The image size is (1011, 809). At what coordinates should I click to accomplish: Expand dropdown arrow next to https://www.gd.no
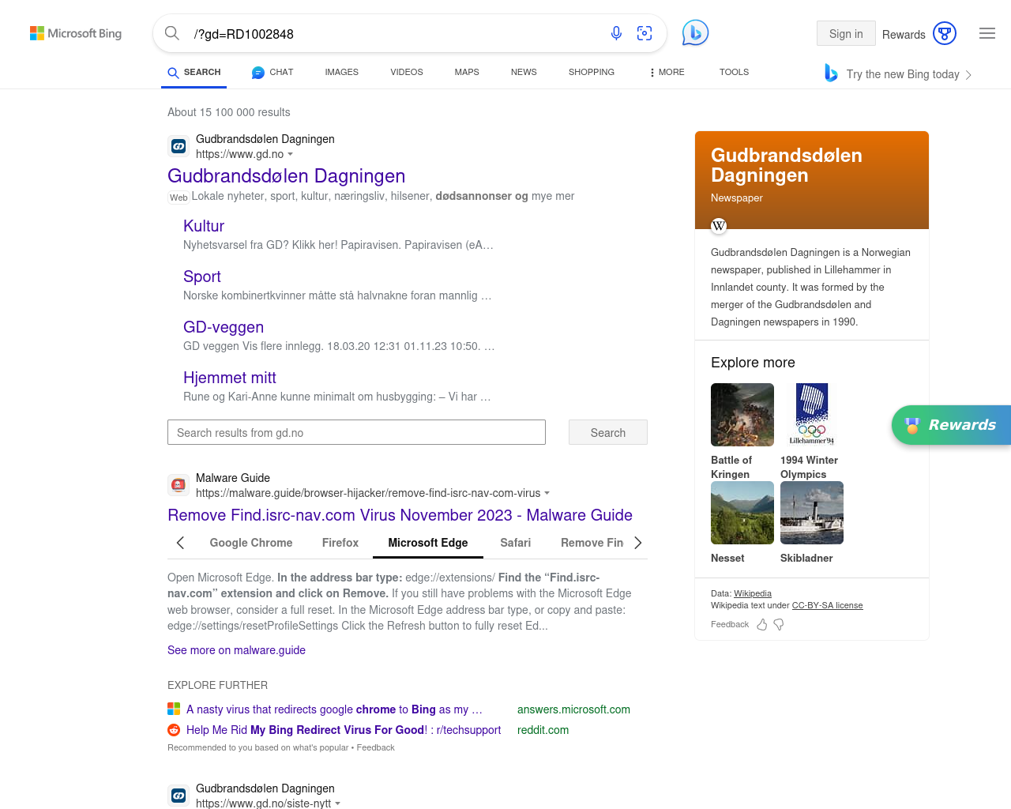(291, 155)
